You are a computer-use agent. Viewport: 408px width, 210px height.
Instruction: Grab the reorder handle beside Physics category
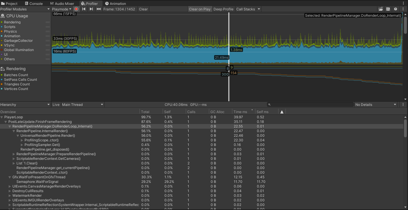(48, 31)
